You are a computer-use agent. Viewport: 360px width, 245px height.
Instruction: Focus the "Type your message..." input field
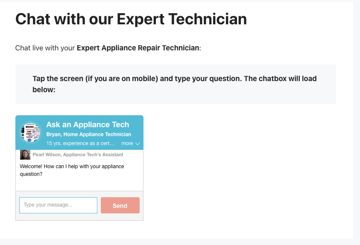click(58, 205)
